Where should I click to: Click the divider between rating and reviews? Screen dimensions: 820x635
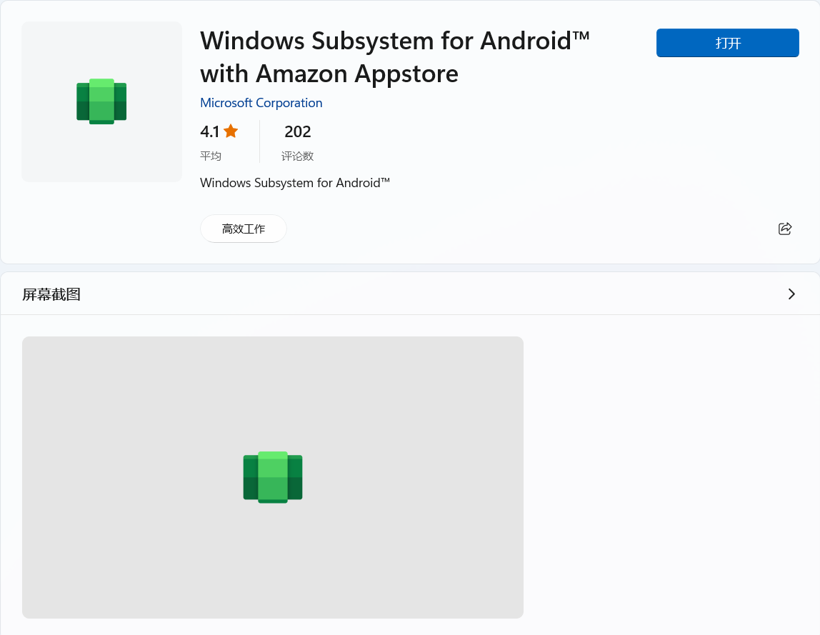tap(259, 141)
